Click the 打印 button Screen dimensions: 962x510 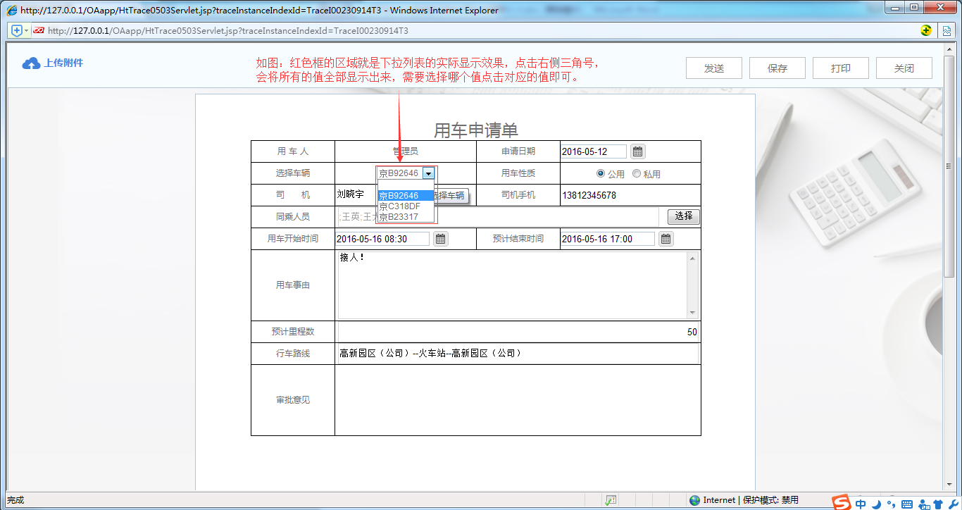pyautogui.click(x=840, y=68)
